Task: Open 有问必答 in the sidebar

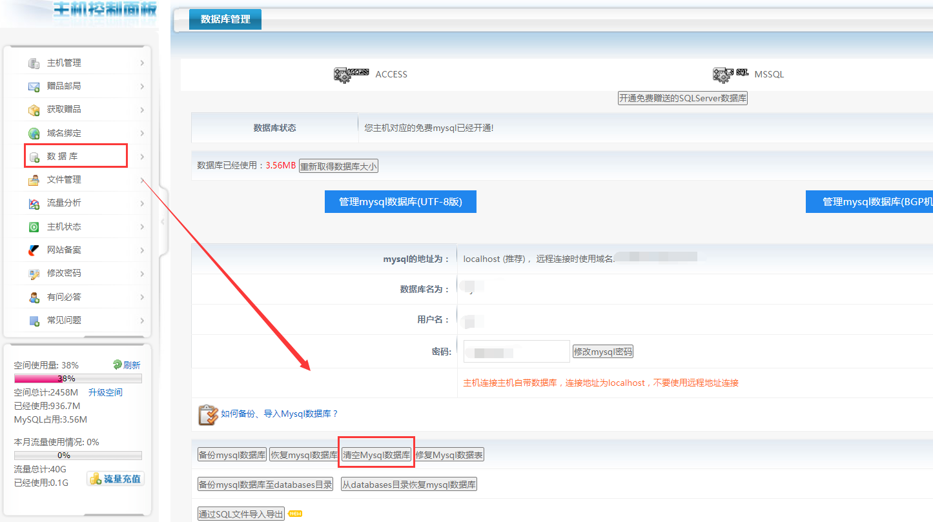Action: tap(64, 297)
